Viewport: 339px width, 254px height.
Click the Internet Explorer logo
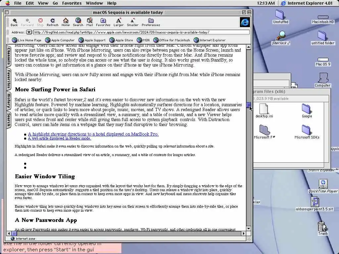pyautogui.click(x=245, y=22)
